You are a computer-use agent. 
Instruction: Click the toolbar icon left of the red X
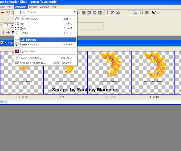coord(107,13)
